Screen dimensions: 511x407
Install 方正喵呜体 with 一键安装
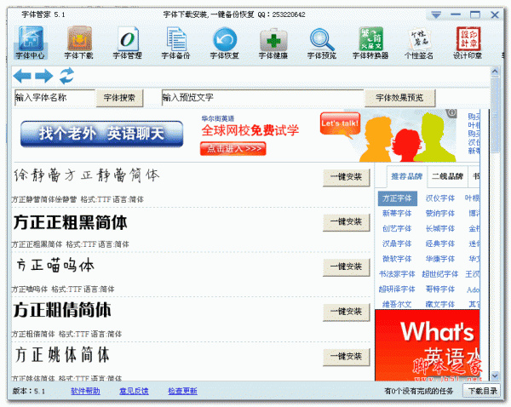pos(346,267)
